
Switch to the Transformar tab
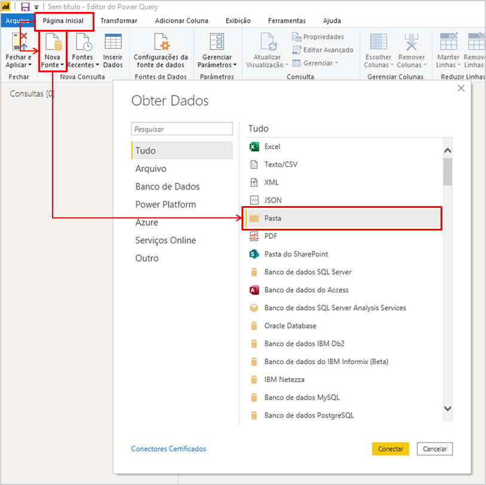pyautogui.click(x=118, y=21)
